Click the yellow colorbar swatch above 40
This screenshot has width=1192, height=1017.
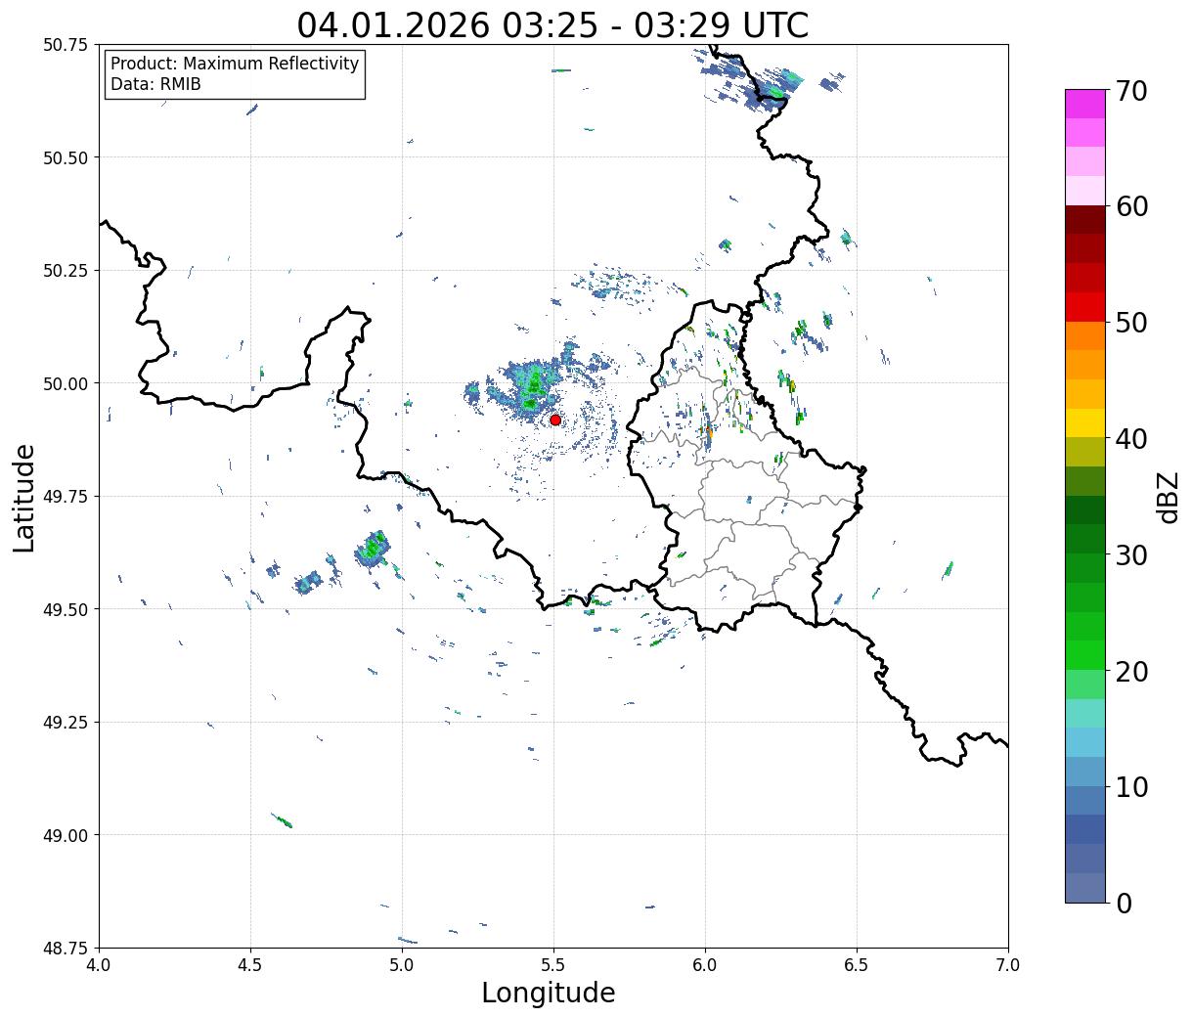point(1085,423)
